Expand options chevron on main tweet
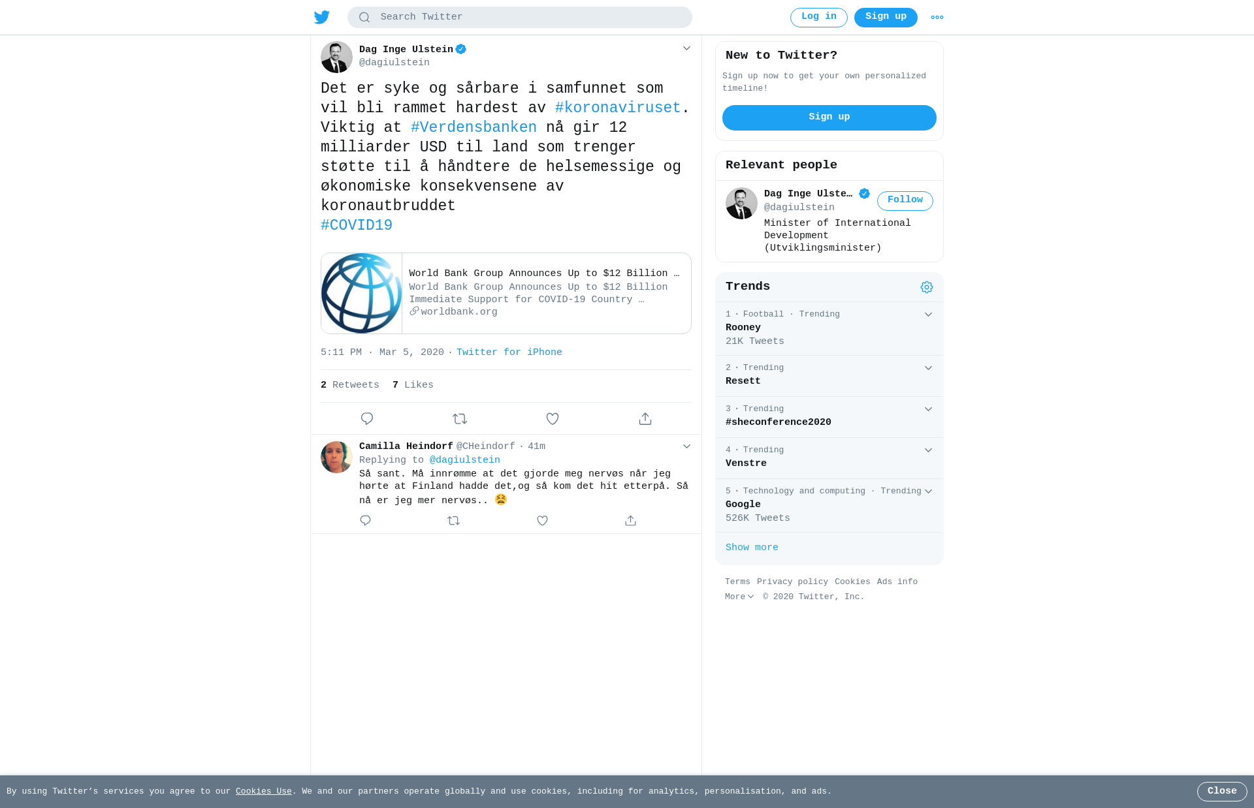Viewport: 1254px width, 808px height. coord(686,48)
